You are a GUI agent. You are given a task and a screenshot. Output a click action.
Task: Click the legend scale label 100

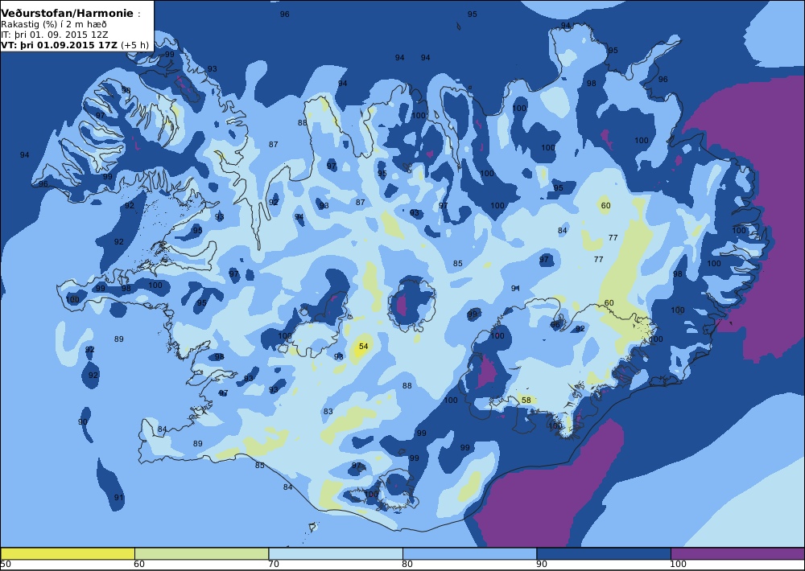click(679, 565)
